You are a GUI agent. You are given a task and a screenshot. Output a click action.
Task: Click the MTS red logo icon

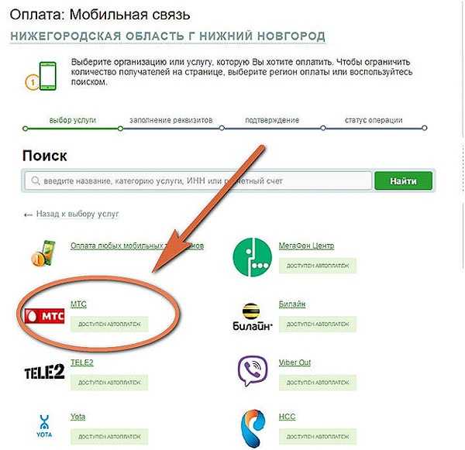tap(44, 316)
